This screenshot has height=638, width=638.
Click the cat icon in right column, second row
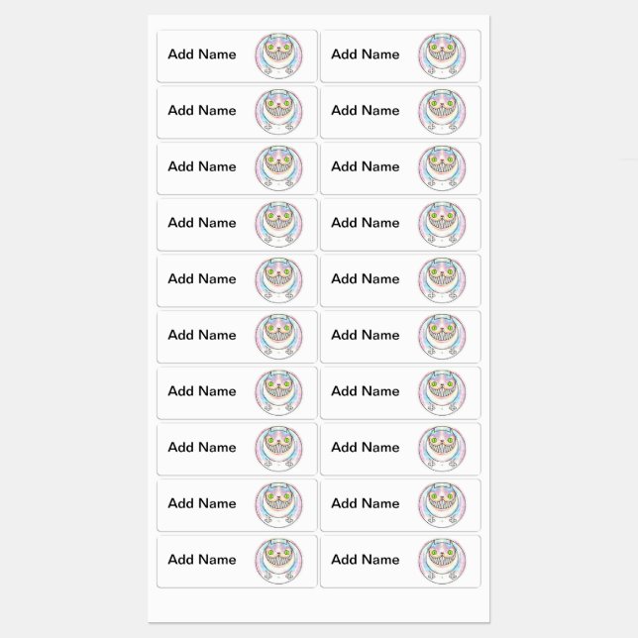[441, 111]
